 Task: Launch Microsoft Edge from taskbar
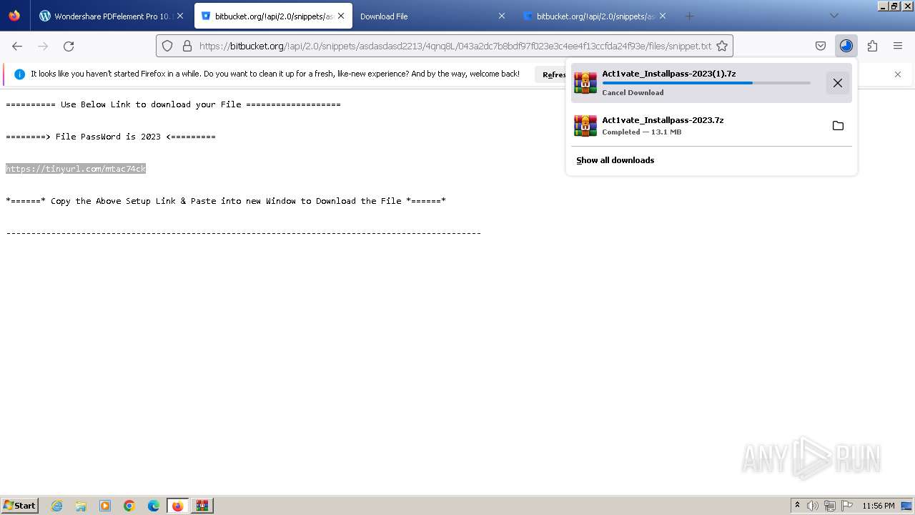[x=154, y=506]
